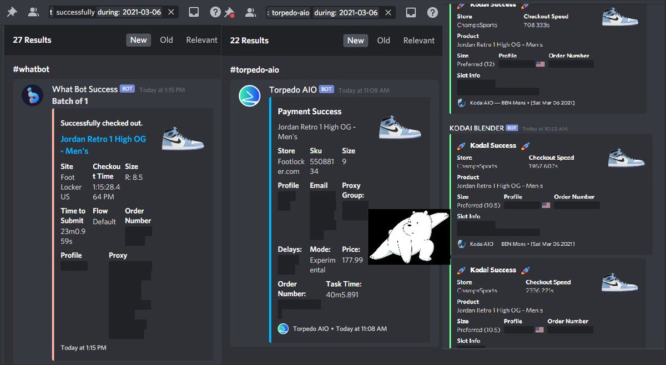Viewport: 666px width, 365px height.
Task: Open the What Bot Success username
Action: tap(85, 89)
